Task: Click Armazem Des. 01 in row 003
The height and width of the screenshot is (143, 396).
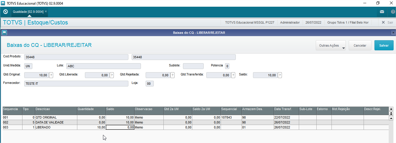Action: click(258, 127)
